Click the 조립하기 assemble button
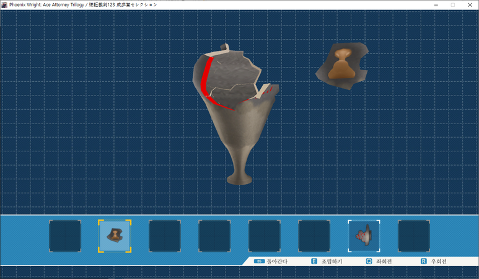Viewport: 479px width, 279px height. [x=327, y=261]
